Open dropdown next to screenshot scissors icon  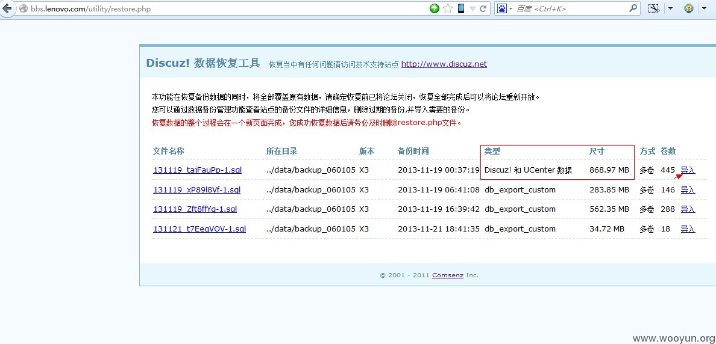click(x=670, y=8)
